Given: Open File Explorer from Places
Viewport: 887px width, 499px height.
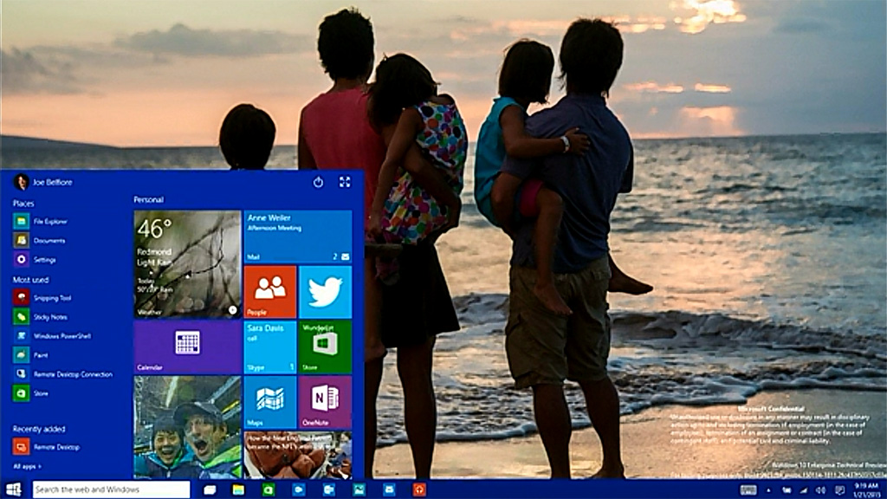Looking at the screenshot, I should [x=50, y=222].
